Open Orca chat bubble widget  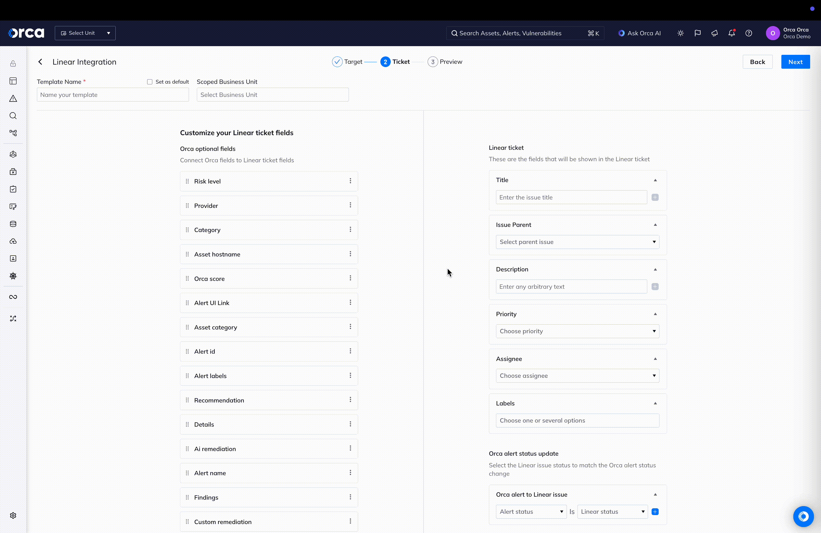[803, 516]
